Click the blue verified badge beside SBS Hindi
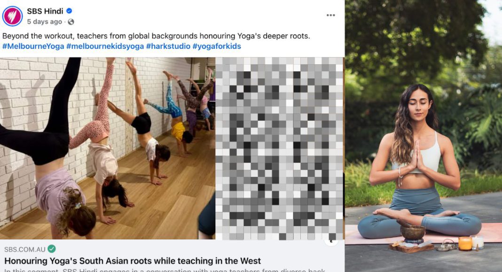 (69, 11)
